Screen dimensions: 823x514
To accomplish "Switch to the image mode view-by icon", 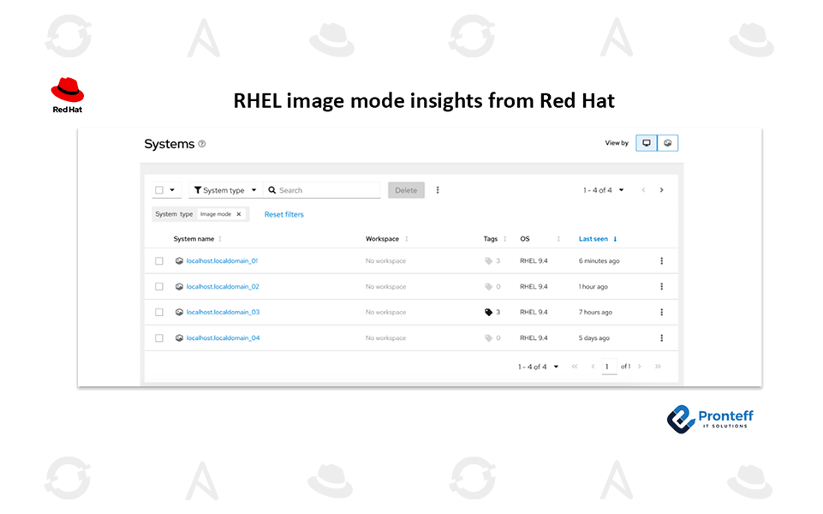I will (x=668, y=143).
